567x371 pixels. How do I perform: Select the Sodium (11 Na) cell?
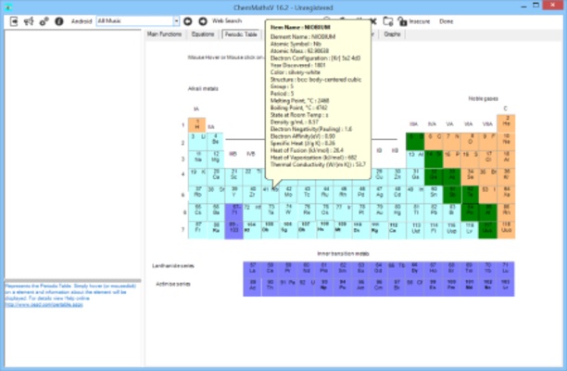[197, 159]
